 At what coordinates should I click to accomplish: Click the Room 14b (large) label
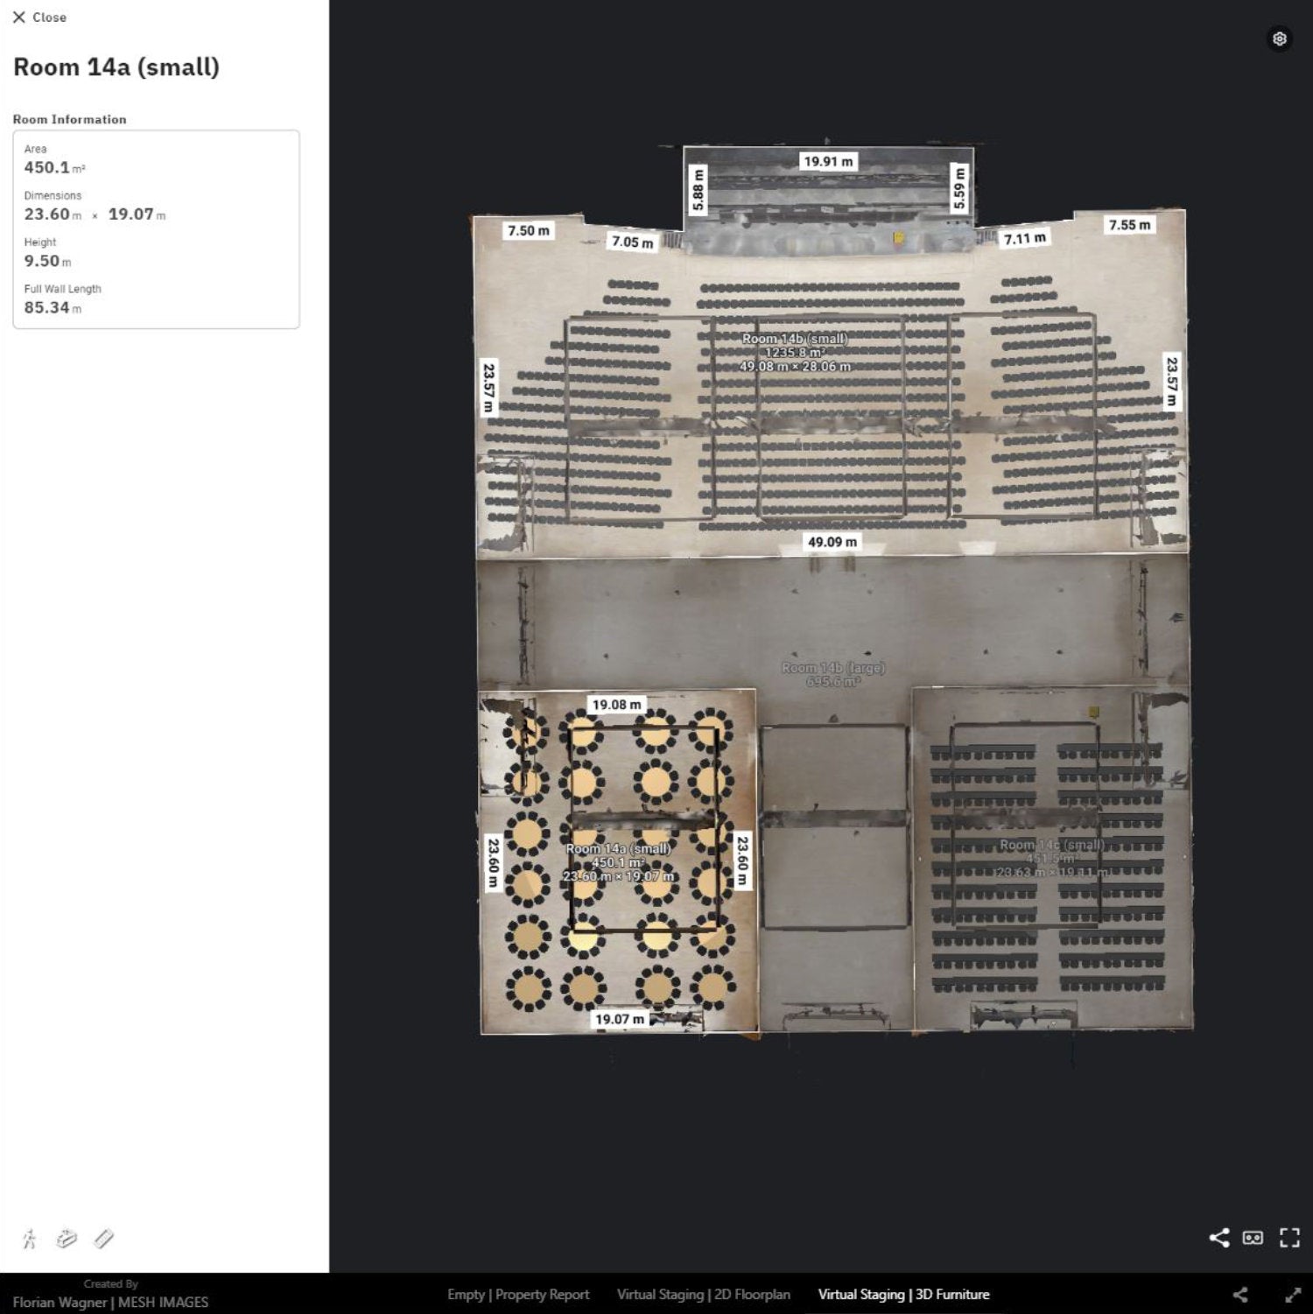pyautogui.click(x=833, y=668)
